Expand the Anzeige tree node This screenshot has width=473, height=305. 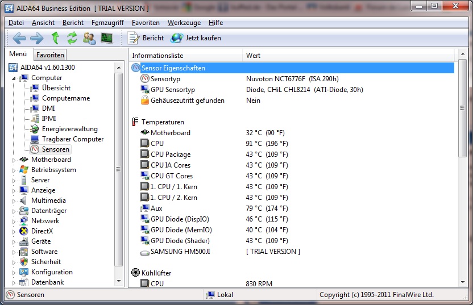(x=14, y=191)
